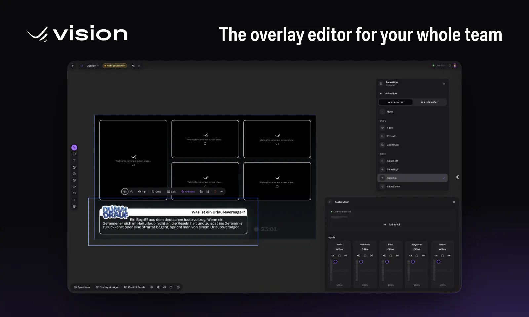Select the image tool in left toolbar
This screenshot has height=317, width=529.
pos(74,180)
